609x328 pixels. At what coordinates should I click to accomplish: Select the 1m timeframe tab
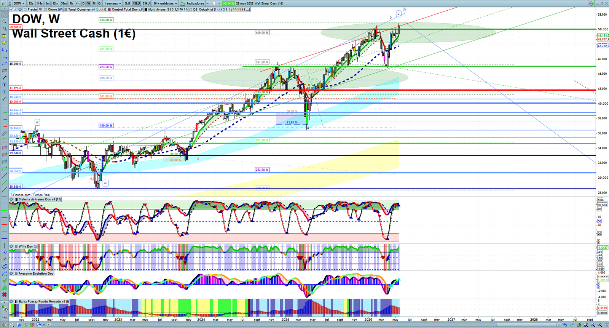[x=48, y=3]
